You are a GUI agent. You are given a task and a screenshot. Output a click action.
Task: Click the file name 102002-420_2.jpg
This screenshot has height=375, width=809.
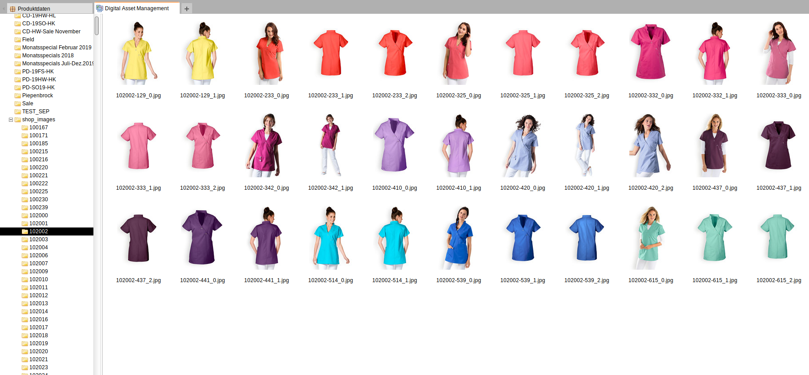(x=651, y=188)
